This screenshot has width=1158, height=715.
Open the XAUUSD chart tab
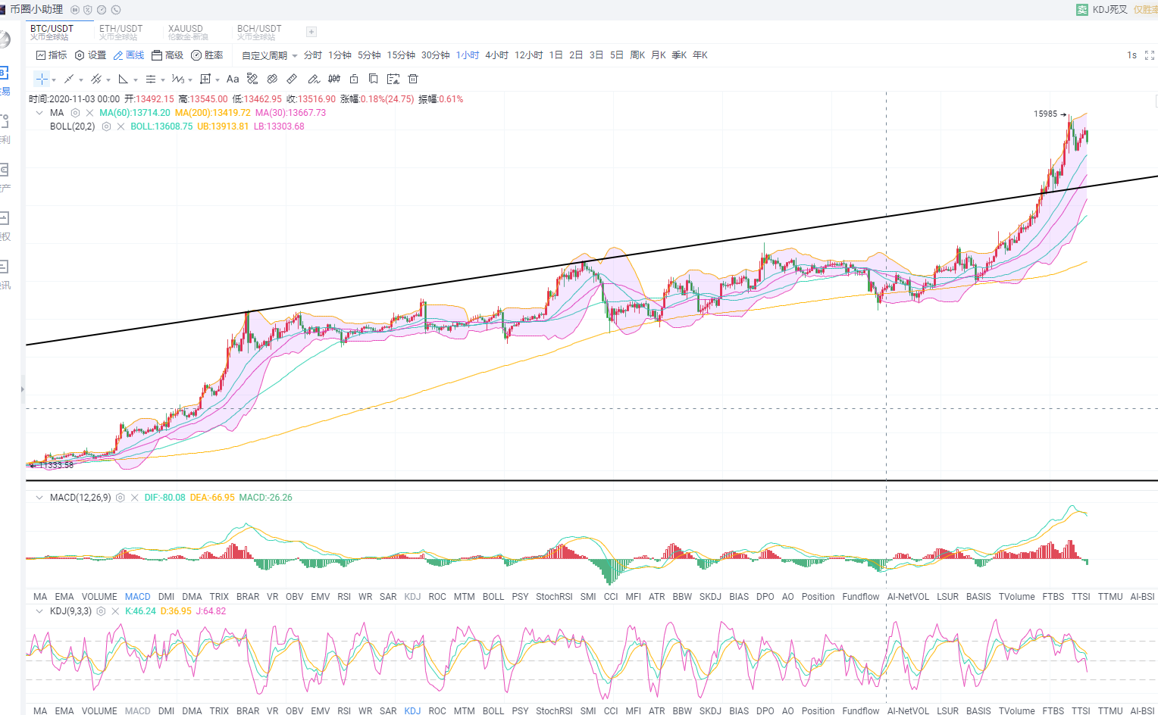click(x=186, y=32)
